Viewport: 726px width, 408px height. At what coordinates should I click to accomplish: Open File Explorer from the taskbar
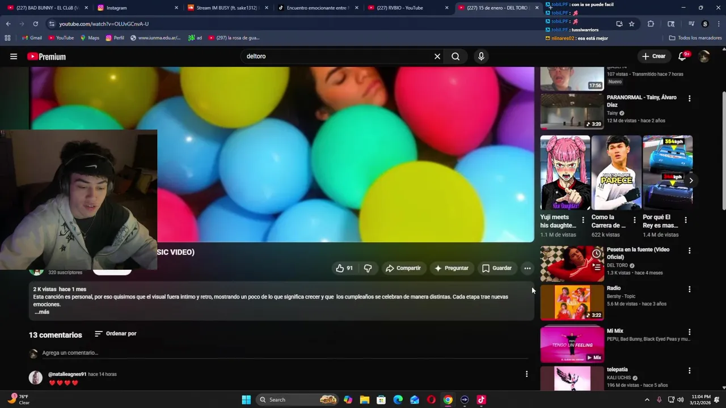(365, 400)
